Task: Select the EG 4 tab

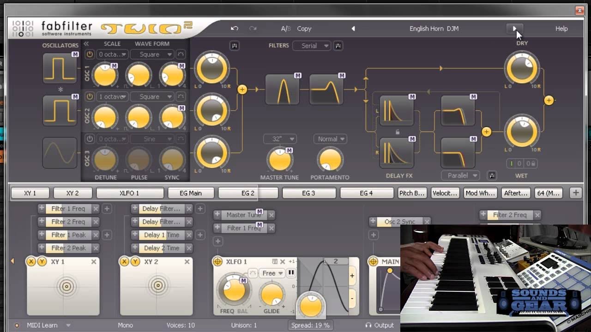Action: click(366, 193)
